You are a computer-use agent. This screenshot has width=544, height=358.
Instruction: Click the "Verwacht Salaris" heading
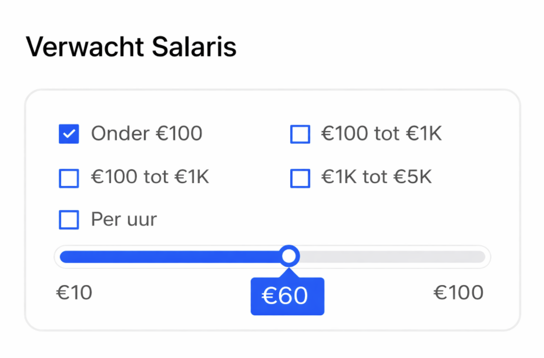pos(131,47)
